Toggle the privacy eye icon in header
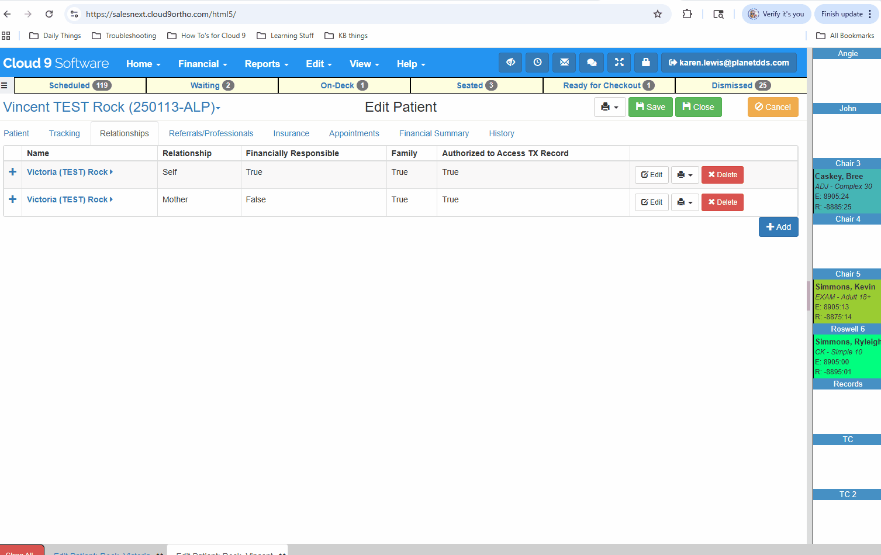 coord(510,63)
